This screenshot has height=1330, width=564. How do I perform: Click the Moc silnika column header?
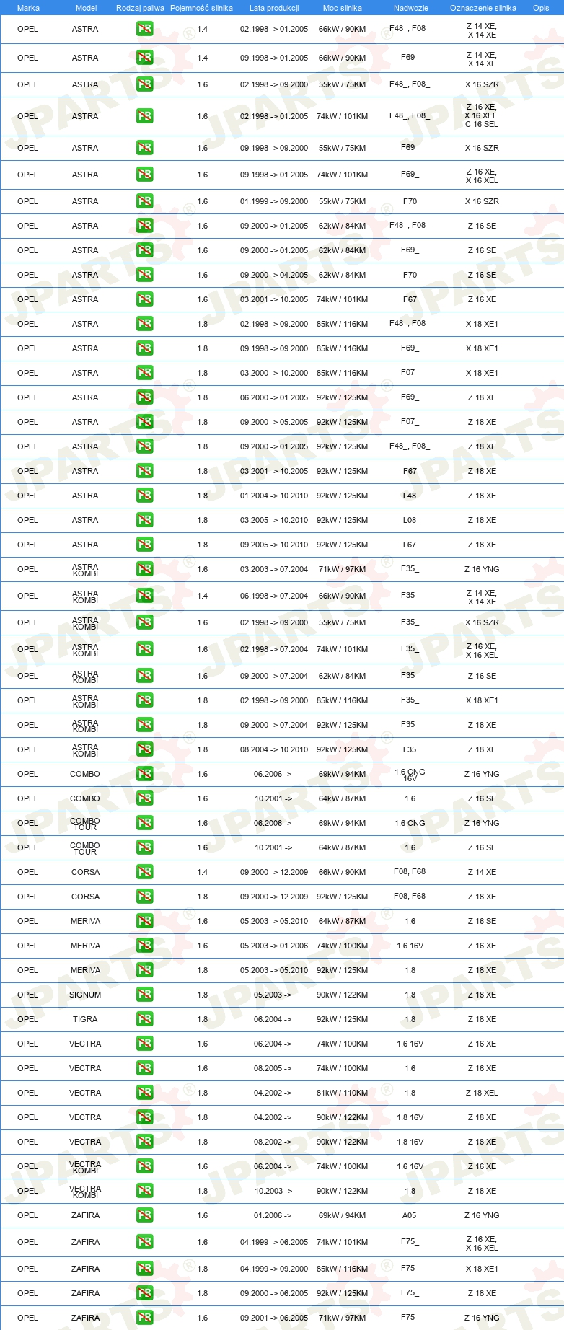click(343, 8)
